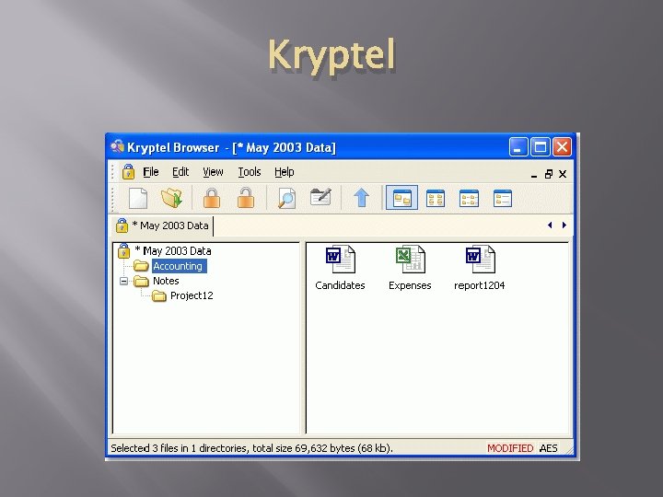Maximize the Kryptel Browser window
Viewport: 663px width, 497px height.
[x=541, y=147]
